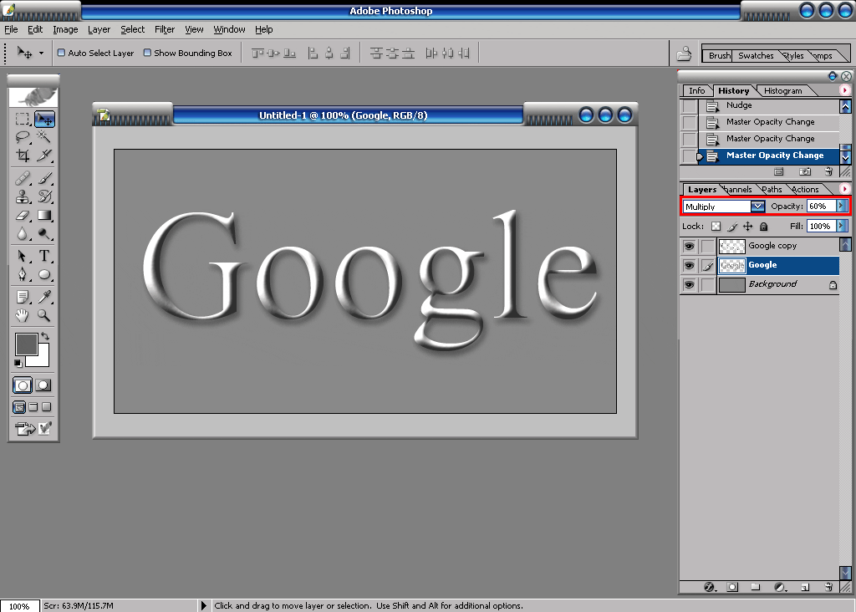
Task: Click the Opacity 60% input field
Action: (822, 206)
